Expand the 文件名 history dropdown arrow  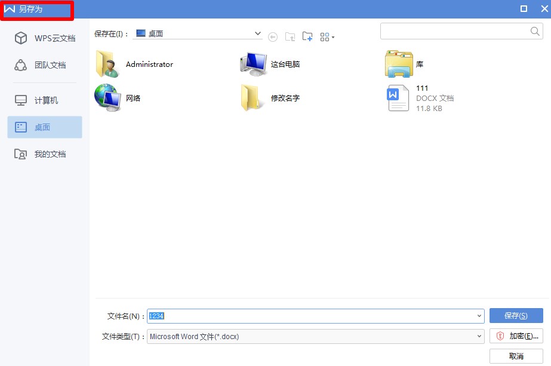pos(479,316)
